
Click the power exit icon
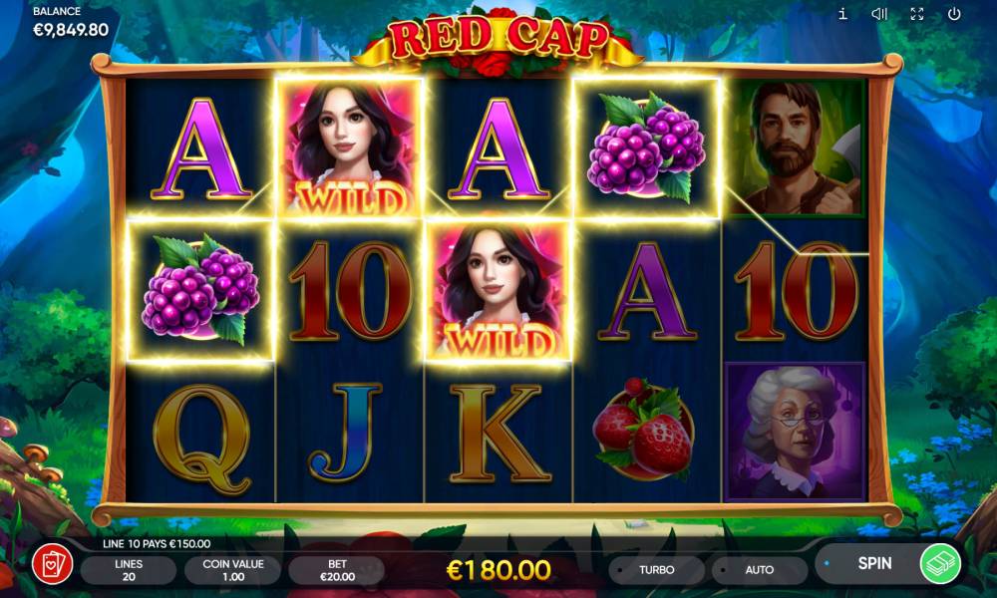click(954, 14)
